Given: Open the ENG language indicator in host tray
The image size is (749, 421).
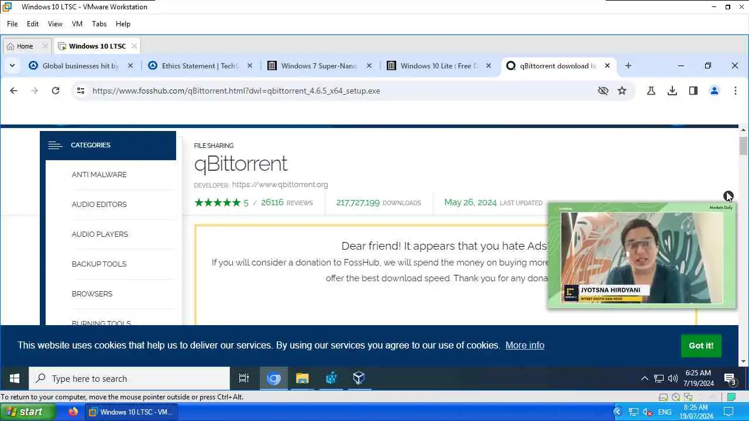Looking at the screenshot, I should [x=665, y=412].
